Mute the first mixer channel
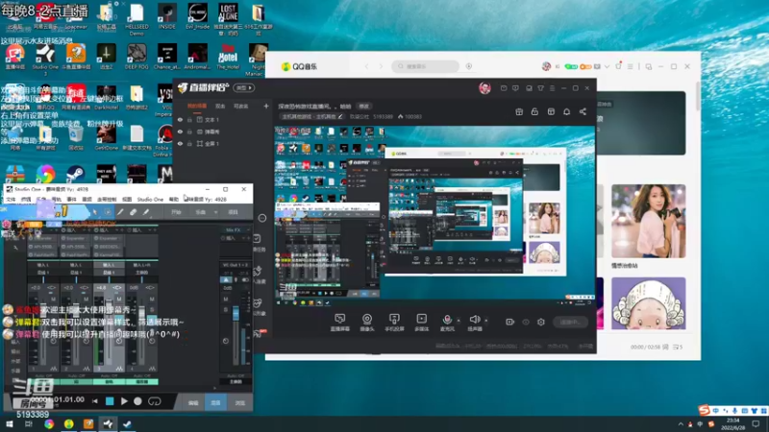 click(x=54, y=299)
